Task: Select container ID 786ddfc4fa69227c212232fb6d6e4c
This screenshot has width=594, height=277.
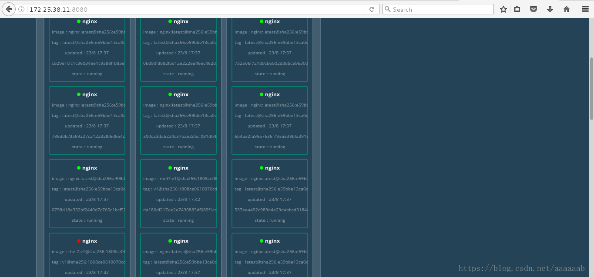Action: (x=88, y=137)
